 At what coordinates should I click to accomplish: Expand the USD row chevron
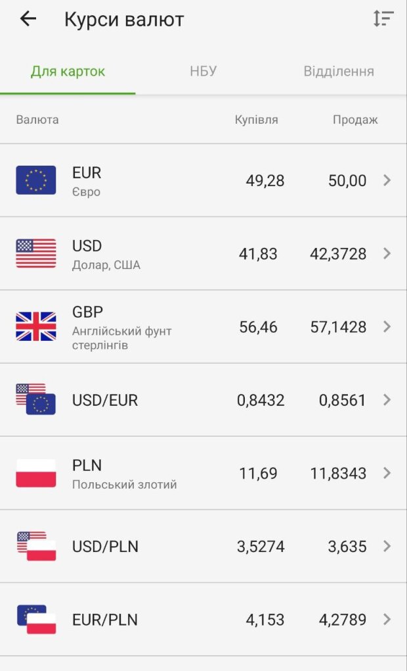click(x=387, y=253)
